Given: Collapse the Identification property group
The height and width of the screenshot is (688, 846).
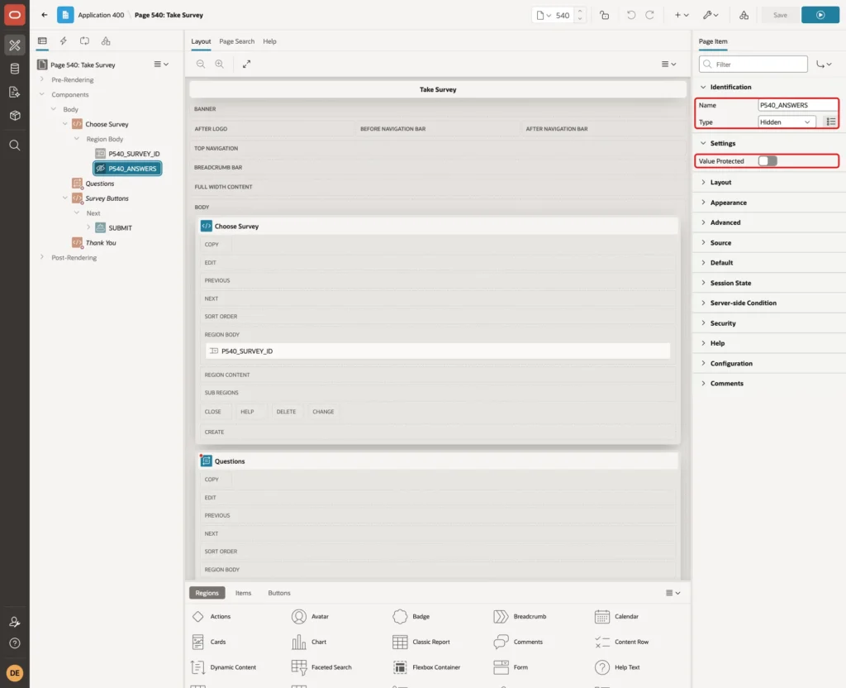Looking at the screenshot, I should tap(703, 87).
